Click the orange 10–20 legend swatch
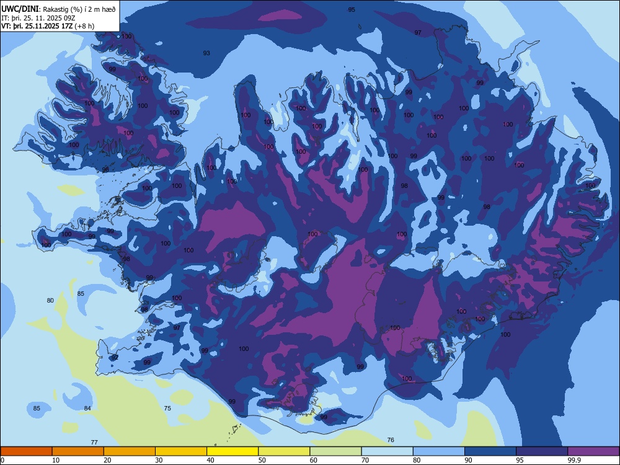620x465 pixels. [x=78, y=451]
